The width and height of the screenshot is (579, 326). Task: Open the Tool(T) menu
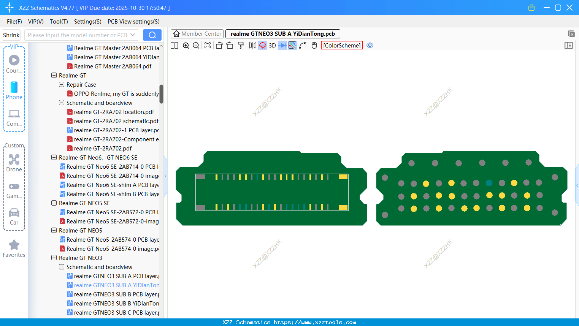59,22
